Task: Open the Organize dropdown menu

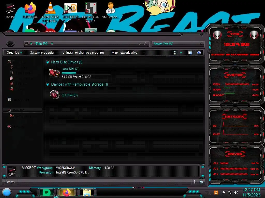Action: pos(14,53)
